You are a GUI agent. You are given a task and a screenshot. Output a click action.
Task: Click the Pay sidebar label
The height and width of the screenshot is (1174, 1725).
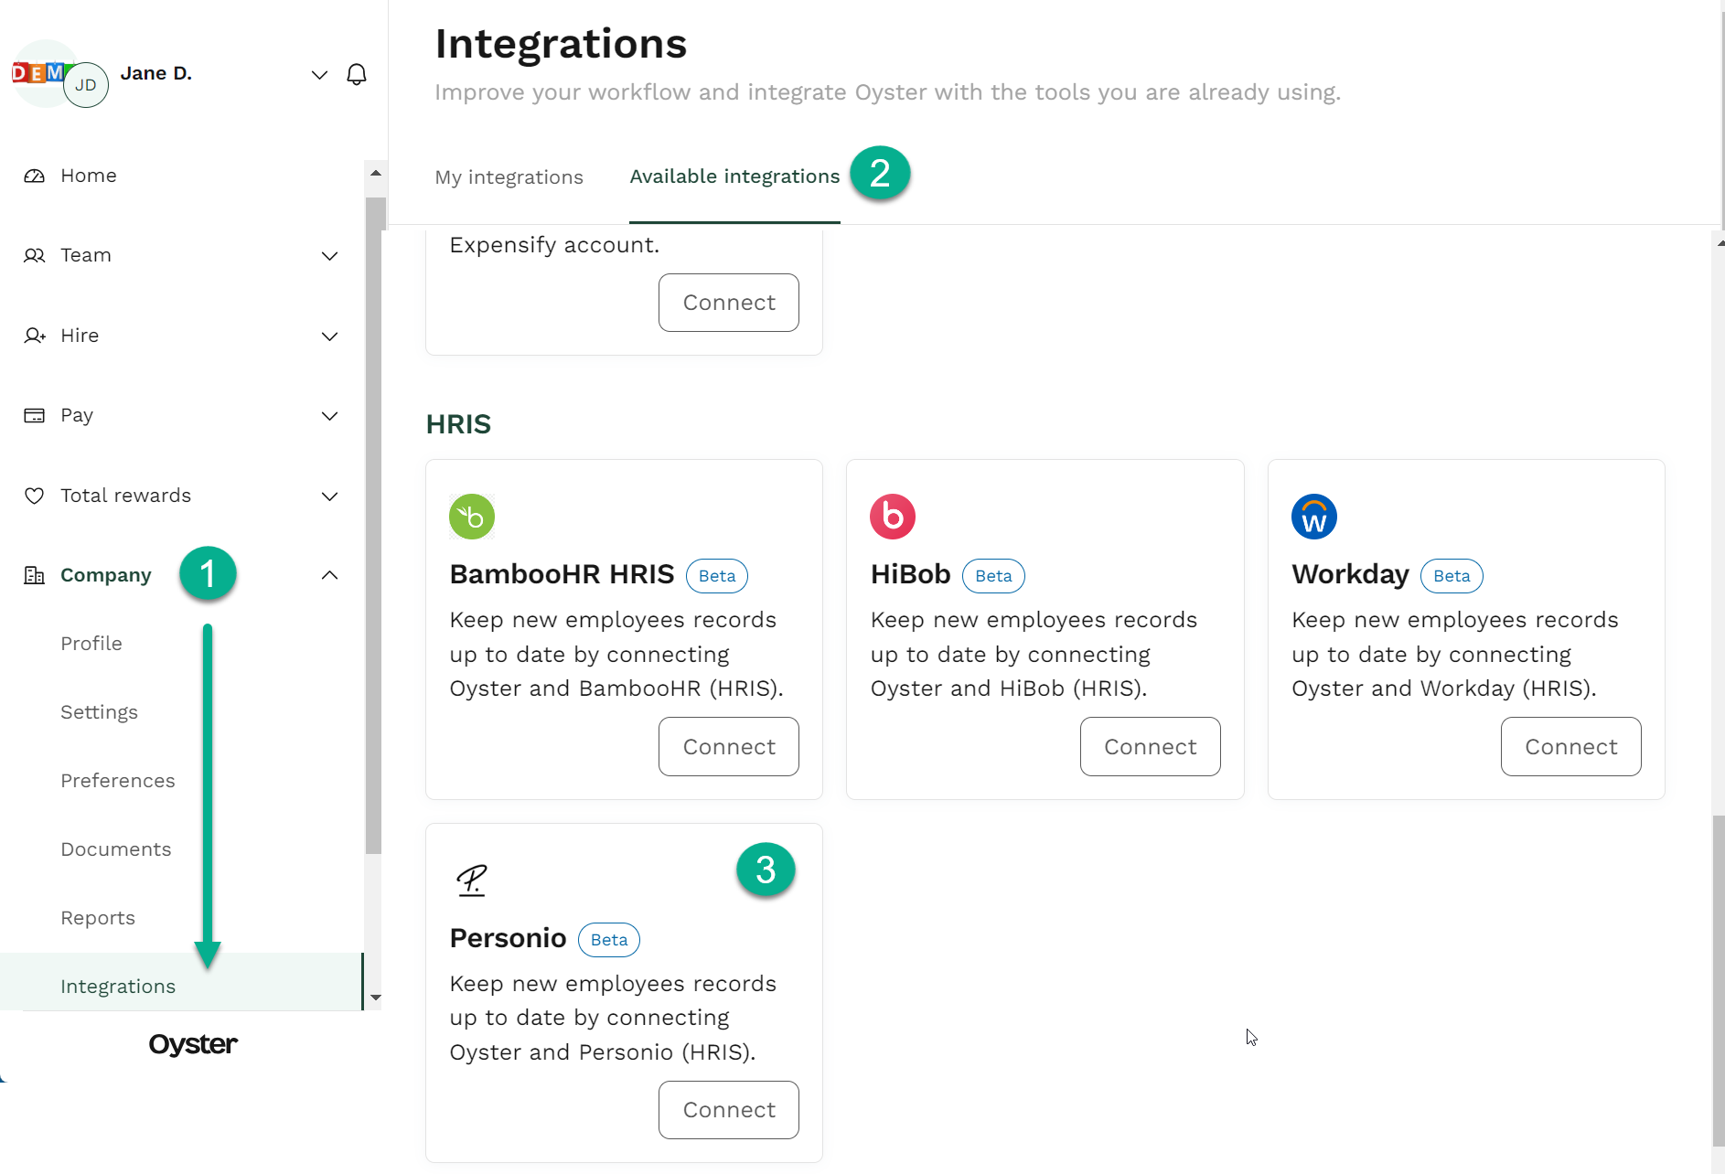click(x=77, y=416)
